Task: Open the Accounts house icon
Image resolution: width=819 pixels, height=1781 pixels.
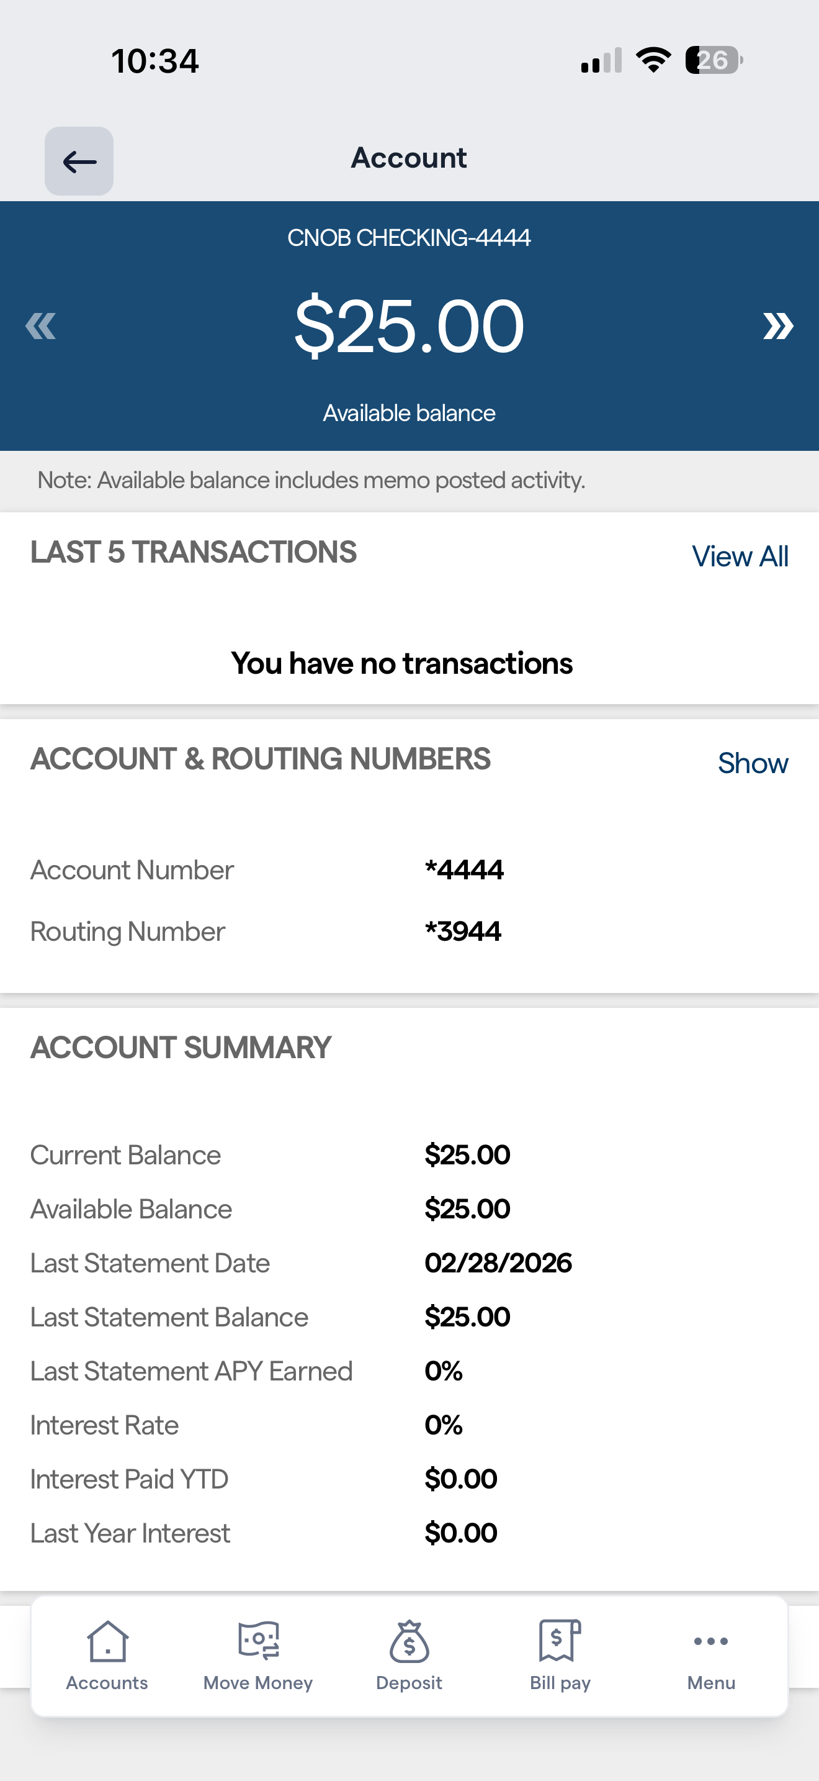Action: tap(107, 1641)
